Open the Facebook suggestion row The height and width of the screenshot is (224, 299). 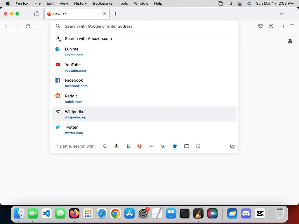coord(144,83)
